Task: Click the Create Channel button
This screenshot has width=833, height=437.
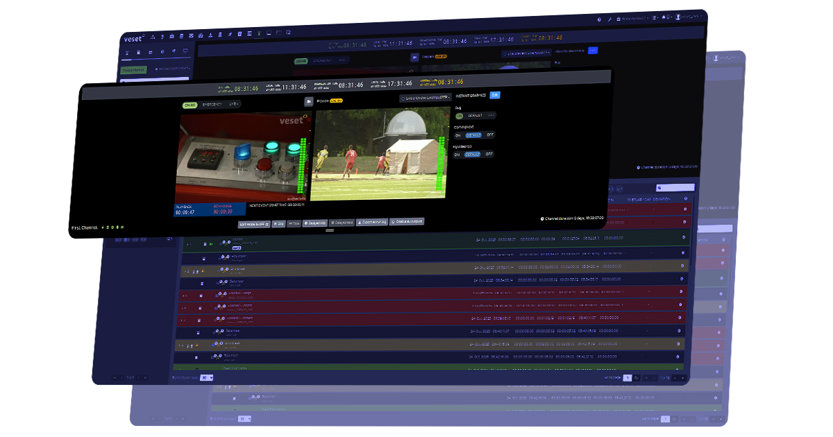Action: pyautogui.click(x=134, y=69)
